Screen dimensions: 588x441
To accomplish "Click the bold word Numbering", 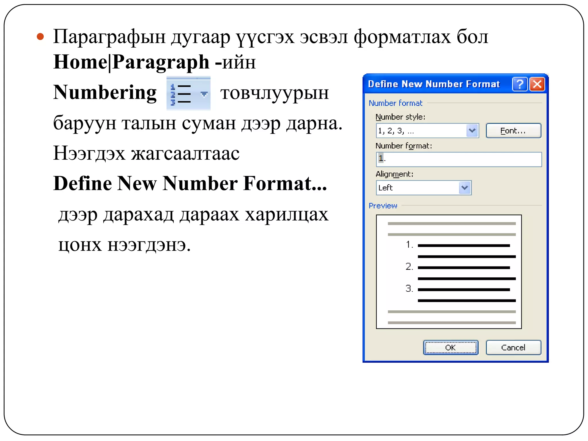I will [x=105, y=93].
